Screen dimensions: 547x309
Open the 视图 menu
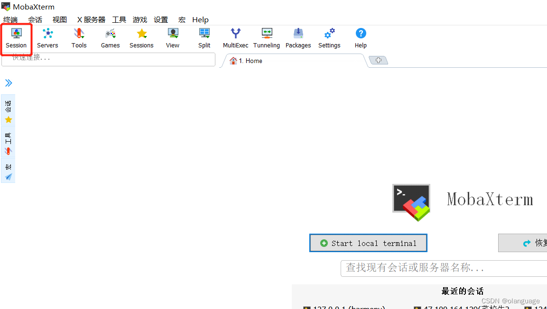coord(60,20)
